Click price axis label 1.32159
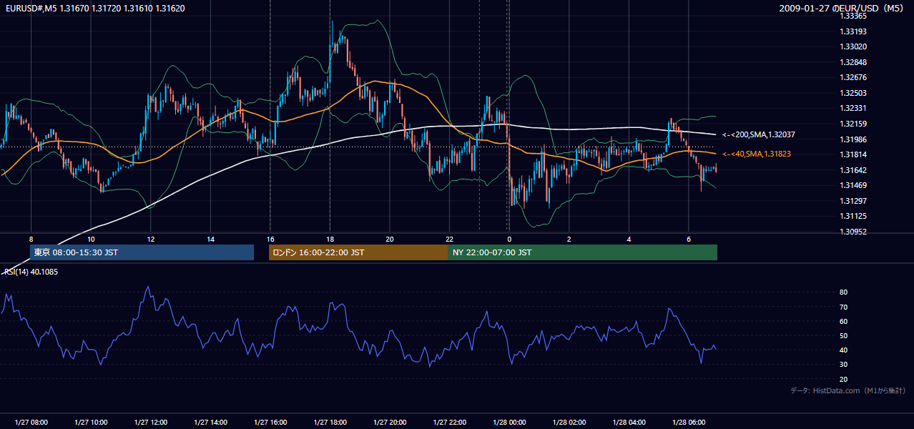The height and width of the screenshot is (429, 914). point(853,124)
